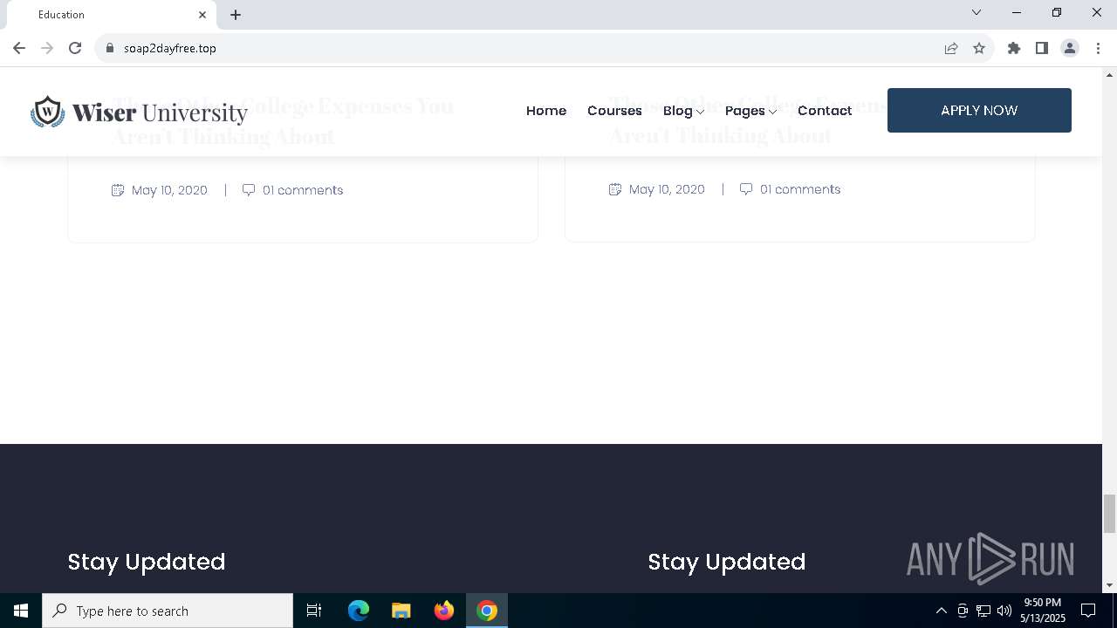The width and height of the screenshot is (1117, 628).
Task: Open the Home menu item
Action: point(546,111)
